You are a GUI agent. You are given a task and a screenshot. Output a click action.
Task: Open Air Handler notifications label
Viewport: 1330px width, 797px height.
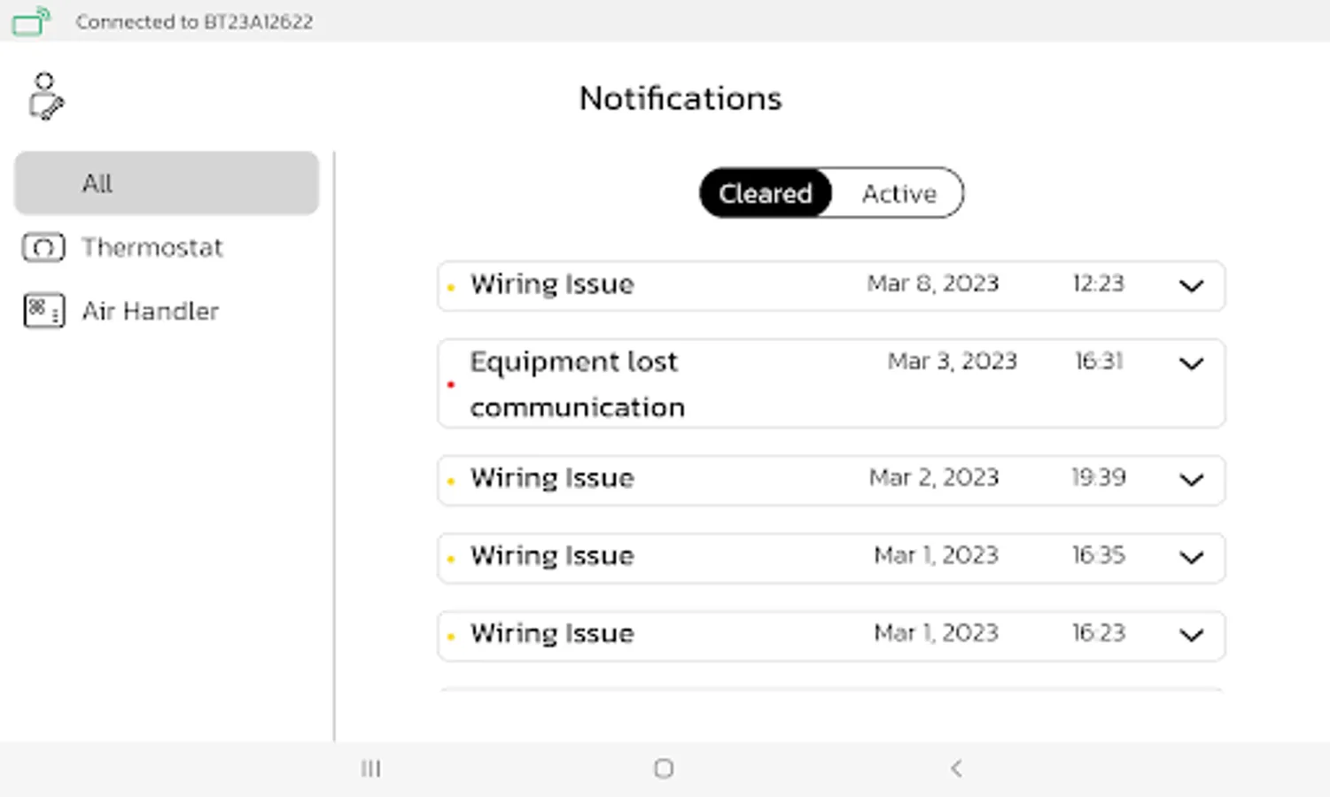pyautogui.click(x=151, y=311)
